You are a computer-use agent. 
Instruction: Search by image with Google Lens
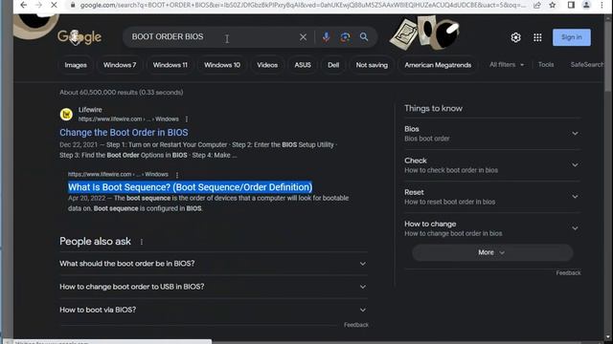(345, 37)
